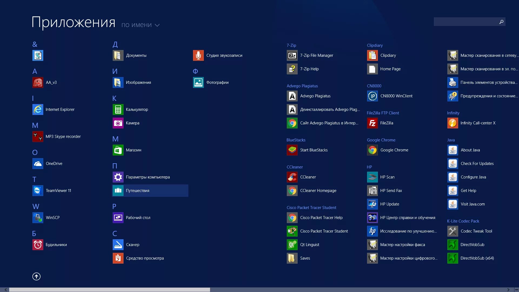The image size is (519, 292).
Task: Open 7-Zip Help entry
Action: pos(303,69)
